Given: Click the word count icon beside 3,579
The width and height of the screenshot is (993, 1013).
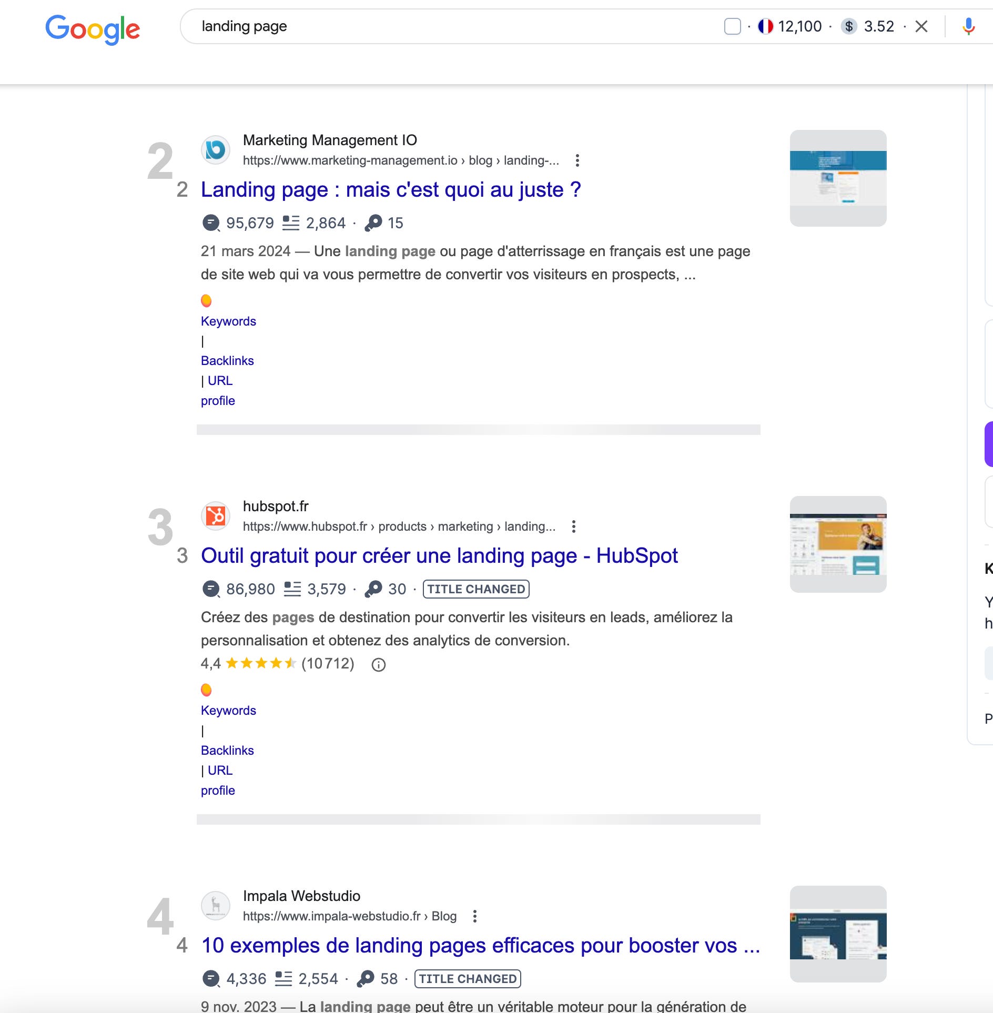Looking at the screenshot, I should click(x=292, y=589).
